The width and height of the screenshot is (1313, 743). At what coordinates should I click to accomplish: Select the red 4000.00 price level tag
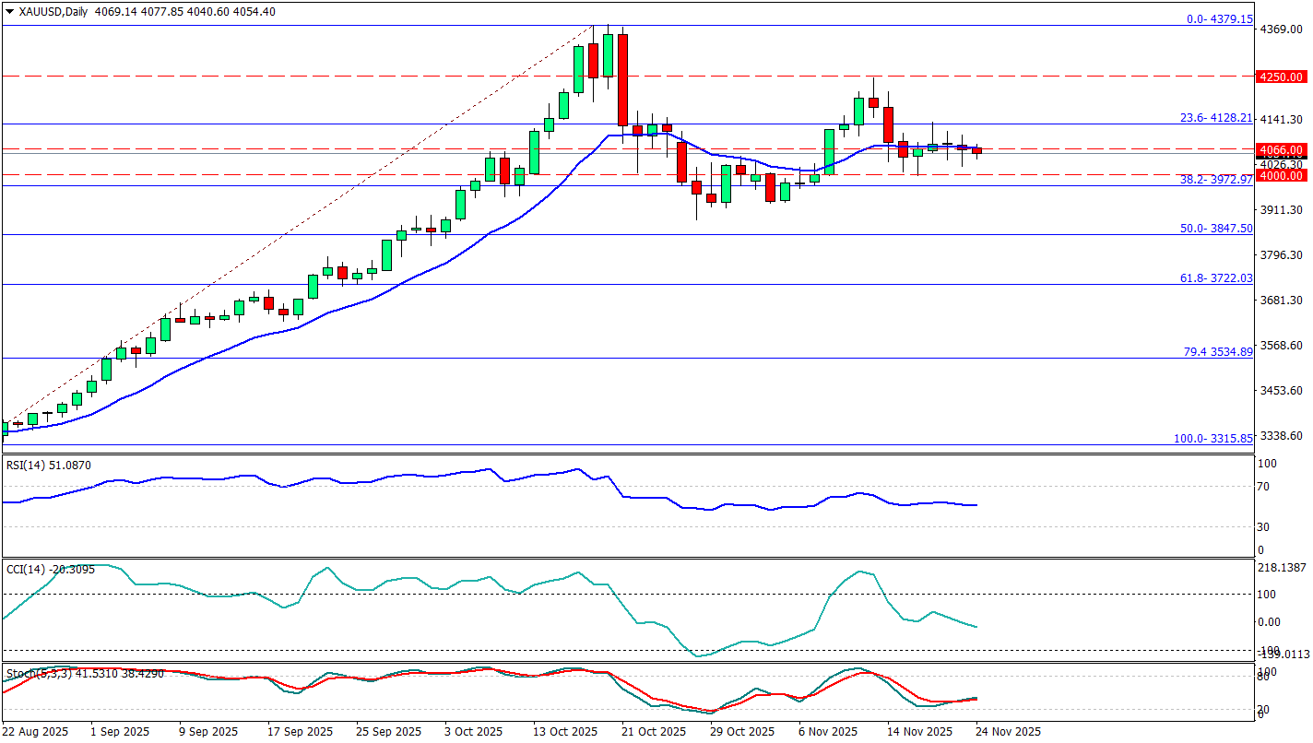(1281, 175)
